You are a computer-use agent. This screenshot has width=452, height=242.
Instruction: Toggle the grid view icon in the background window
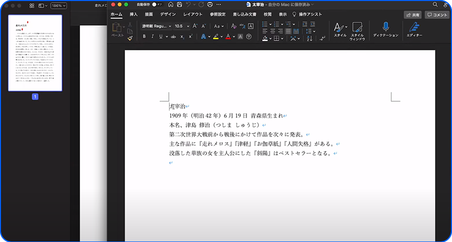click(32, 5)
